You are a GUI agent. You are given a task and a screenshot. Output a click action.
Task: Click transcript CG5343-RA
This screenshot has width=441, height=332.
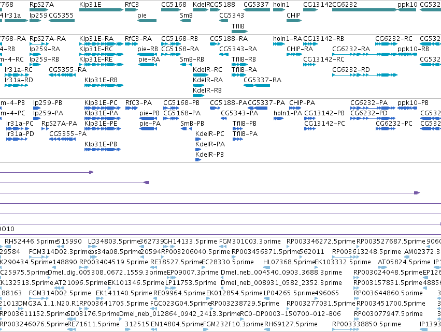click(224, 54)
